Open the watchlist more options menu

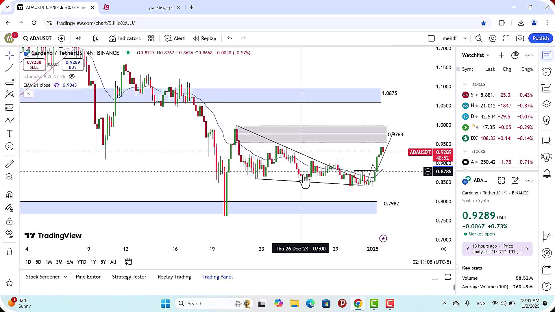529,55
